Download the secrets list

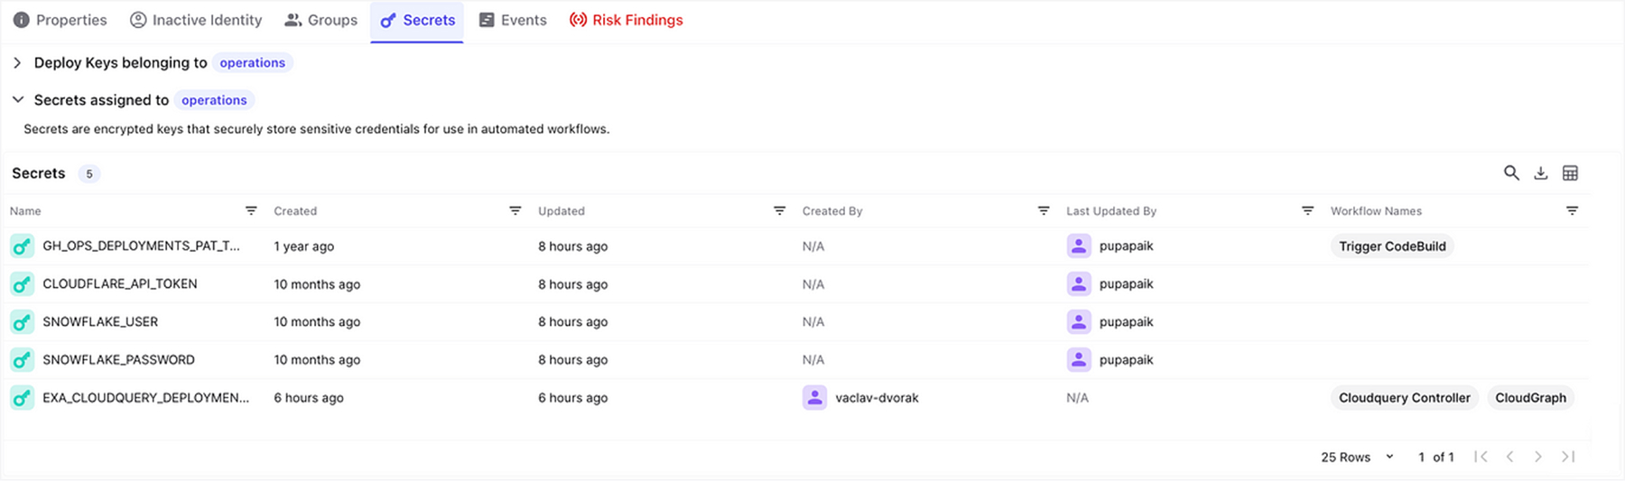point(1541,173)
